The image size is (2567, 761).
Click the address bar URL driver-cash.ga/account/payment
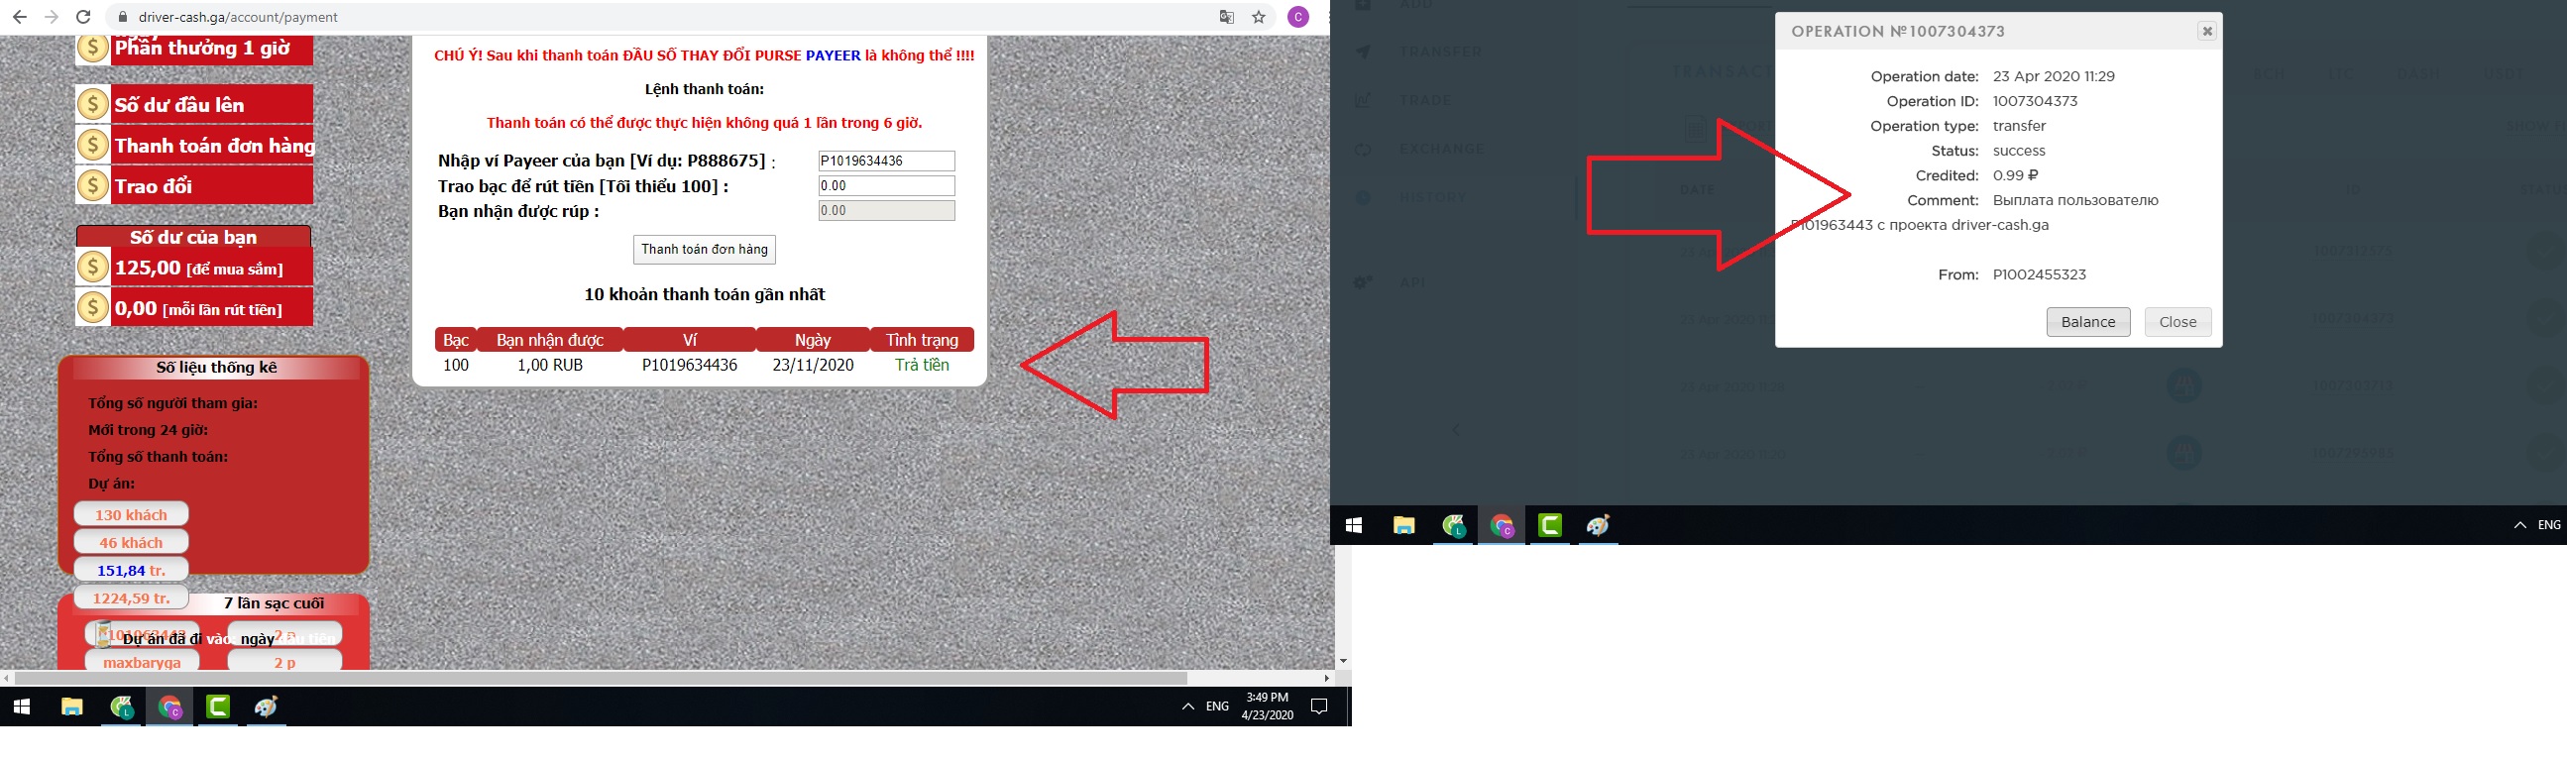click(237, 17)
